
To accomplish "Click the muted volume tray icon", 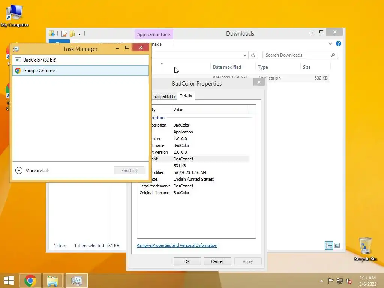I will tap(348, 281).
